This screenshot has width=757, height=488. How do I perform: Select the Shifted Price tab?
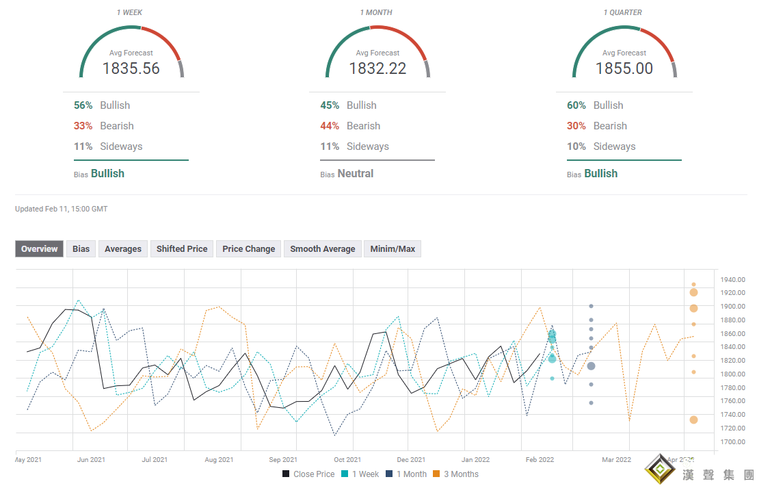point(182,249)
